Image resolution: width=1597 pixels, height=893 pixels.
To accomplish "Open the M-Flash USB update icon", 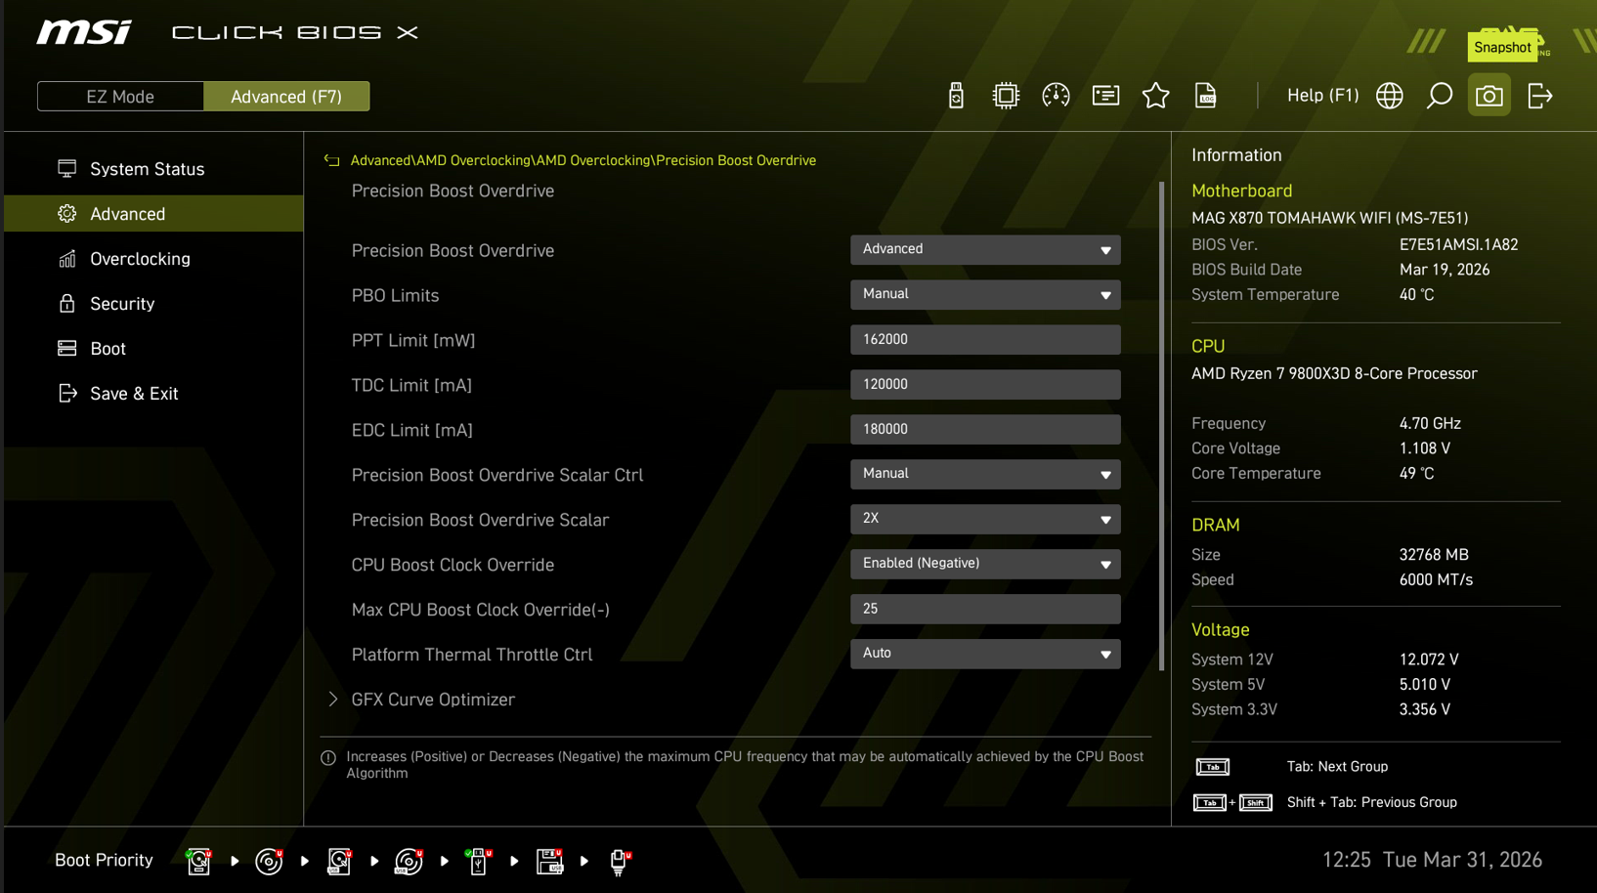I will 956,96.
